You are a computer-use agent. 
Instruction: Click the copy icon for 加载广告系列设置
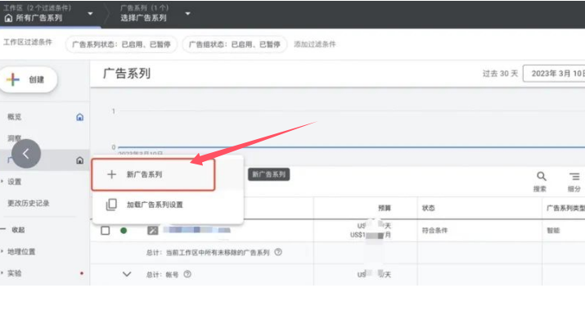pyautogui.click(x=112, y=205)
